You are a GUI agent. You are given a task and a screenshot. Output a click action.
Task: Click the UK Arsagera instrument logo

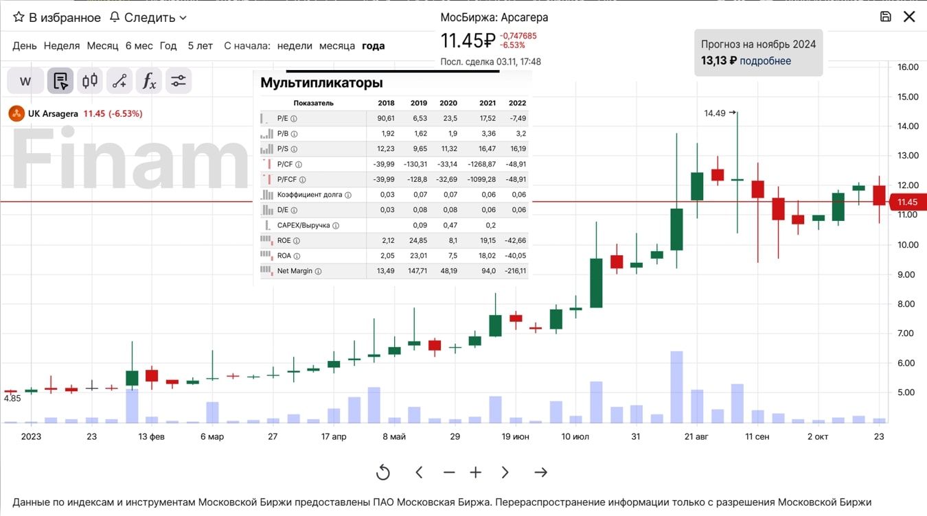click(16, 113)
